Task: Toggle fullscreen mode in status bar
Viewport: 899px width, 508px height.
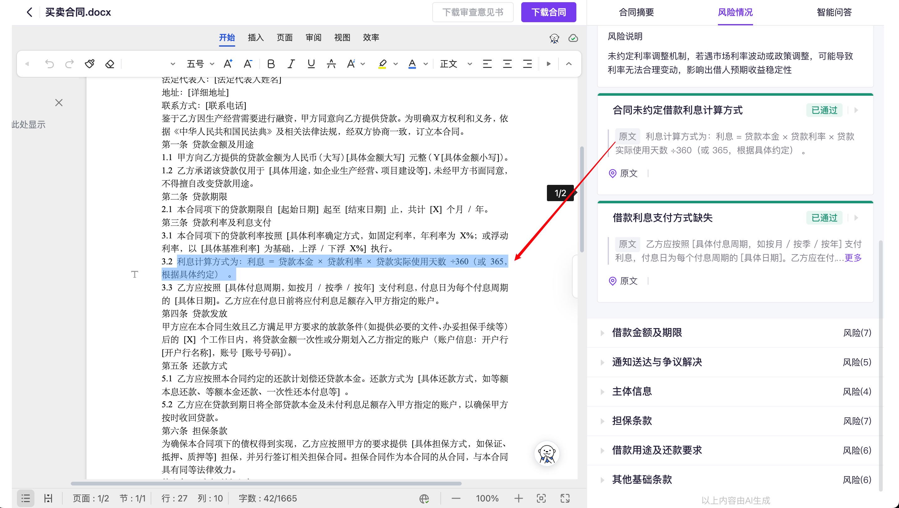Action: coord(565,498)
